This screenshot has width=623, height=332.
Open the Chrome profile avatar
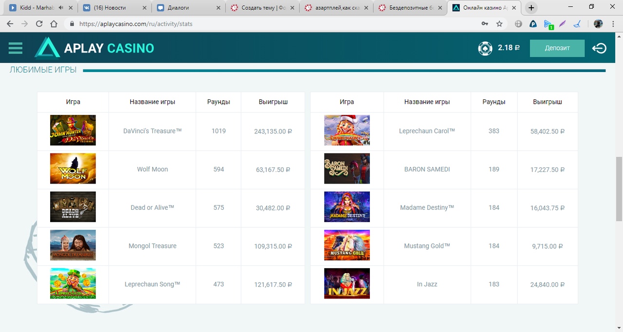[x=598, y=24]
